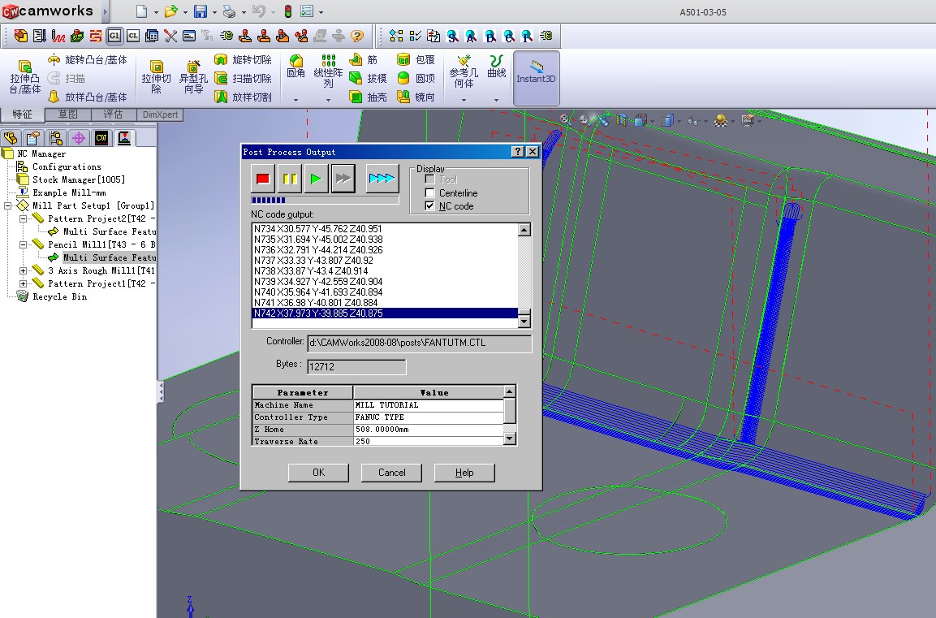Click the G1 generate toolpath toolbar icon
936x618 pixels.
(x=114, y=37)
